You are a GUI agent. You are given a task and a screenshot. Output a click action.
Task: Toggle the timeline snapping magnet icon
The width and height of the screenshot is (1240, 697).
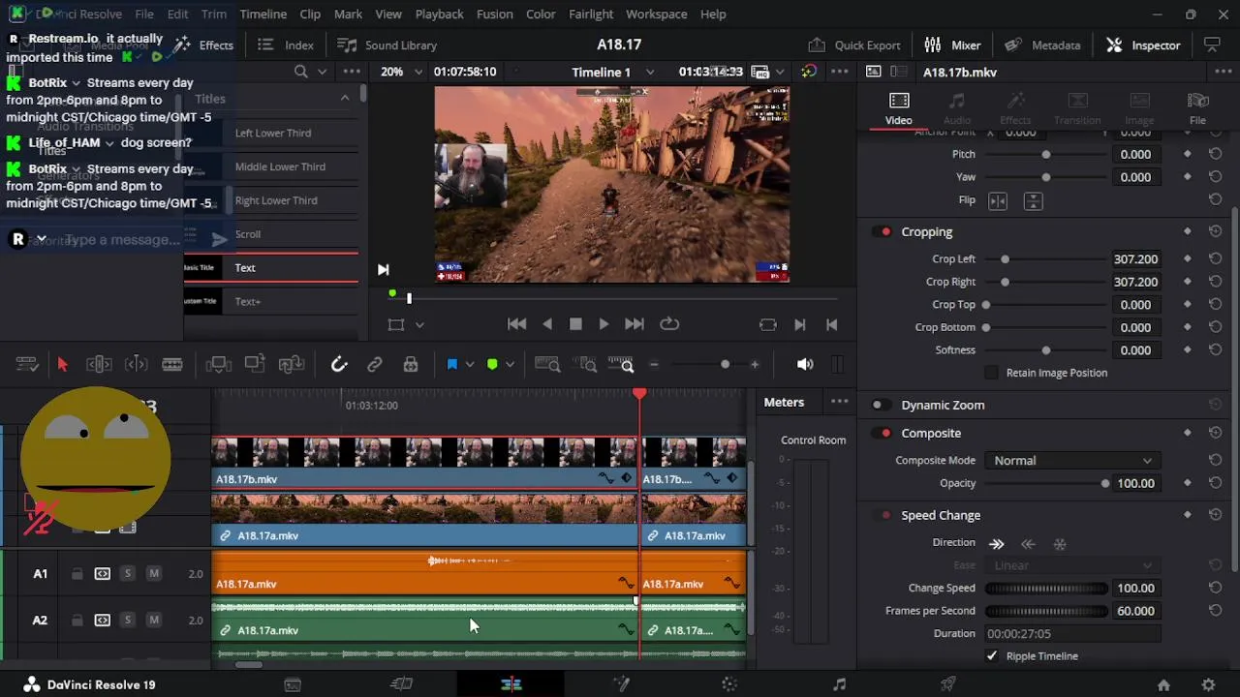click(x=339, y=365)
